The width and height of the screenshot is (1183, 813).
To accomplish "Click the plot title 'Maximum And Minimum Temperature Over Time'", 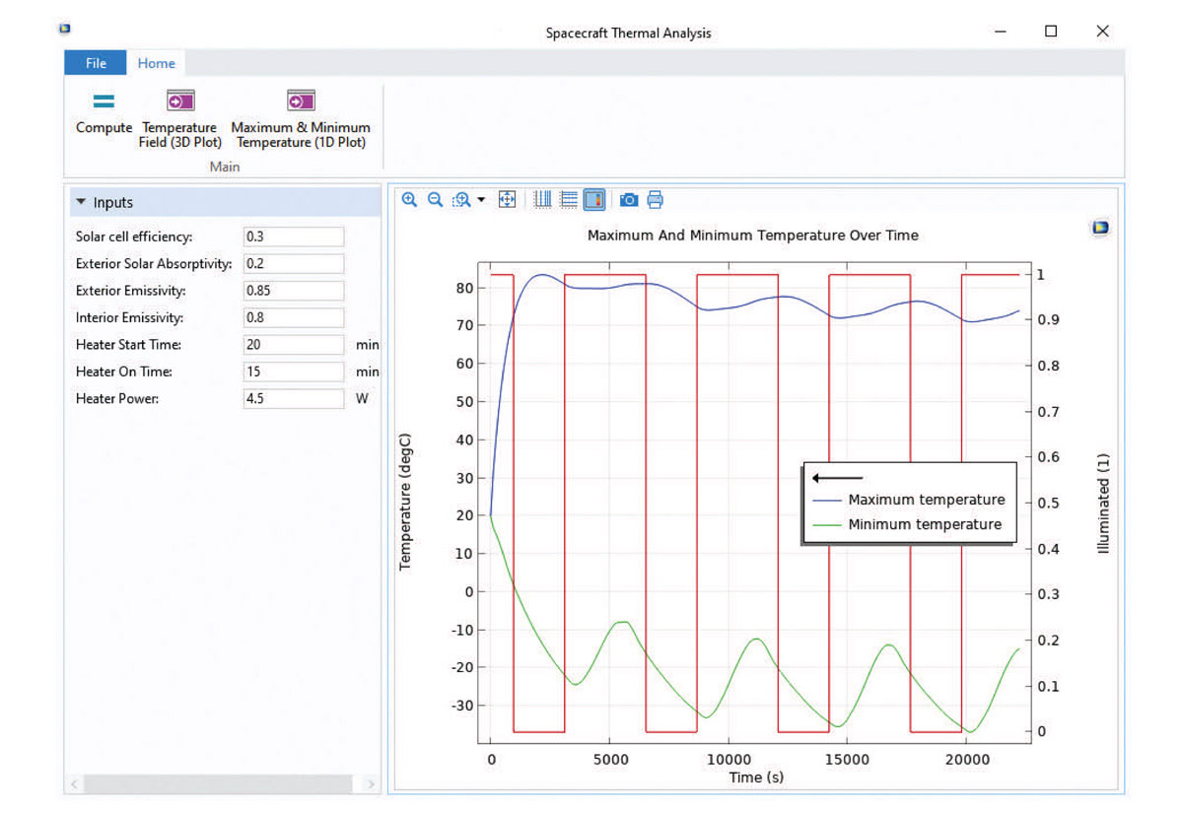I will point(753,236).
